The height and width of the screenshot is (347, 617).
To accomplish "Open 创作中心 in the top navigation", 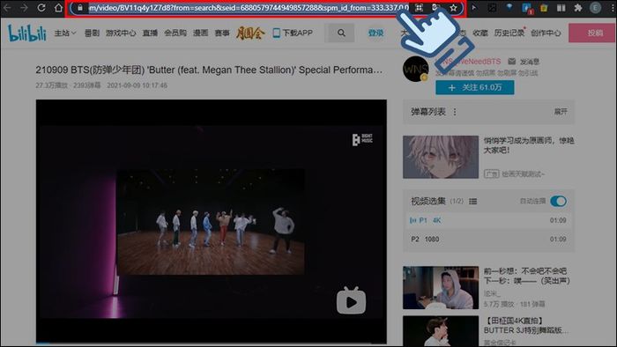I will (546, 33).
